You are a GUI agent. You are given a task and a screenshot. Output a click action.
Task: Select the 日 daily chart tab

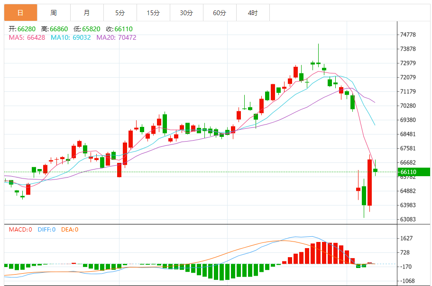point(21,13)
